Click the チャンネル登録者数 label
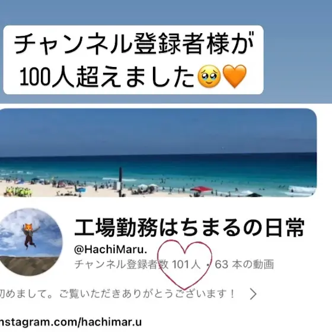Viewport: 332px width, 332px height. 122,264
